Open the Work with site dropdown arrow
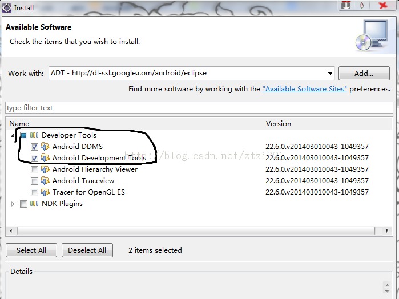This screenshot has height=299, width=399. point(330,74)
